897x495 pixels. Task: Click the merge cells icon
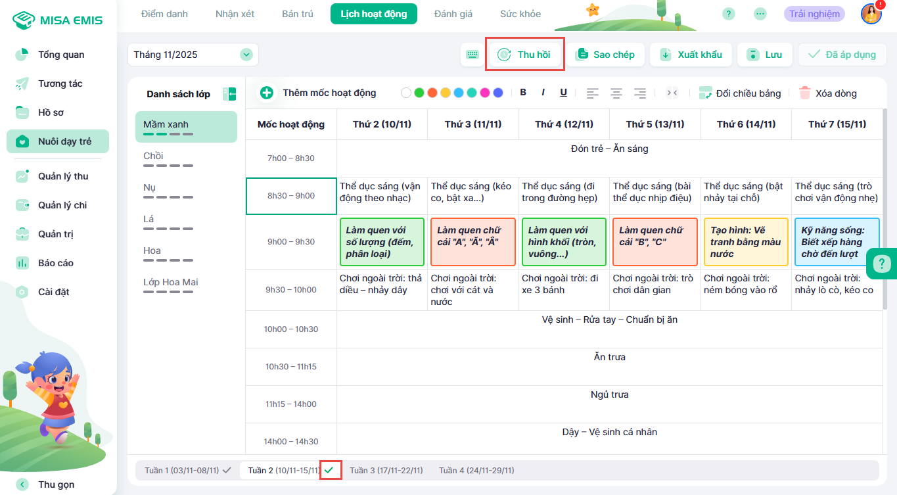click(672, 93)
